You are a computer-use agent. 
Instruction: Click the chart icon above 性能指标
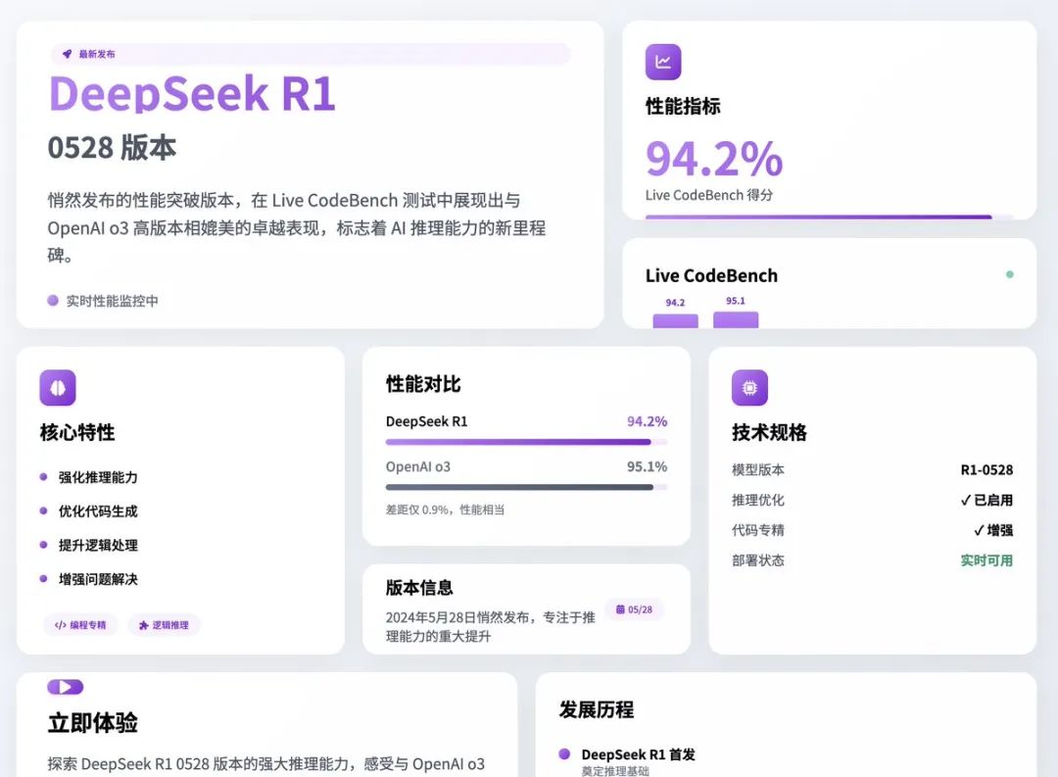pos(663,62)
